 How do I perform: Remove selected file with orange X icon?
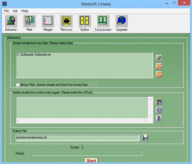coord(159,66)
